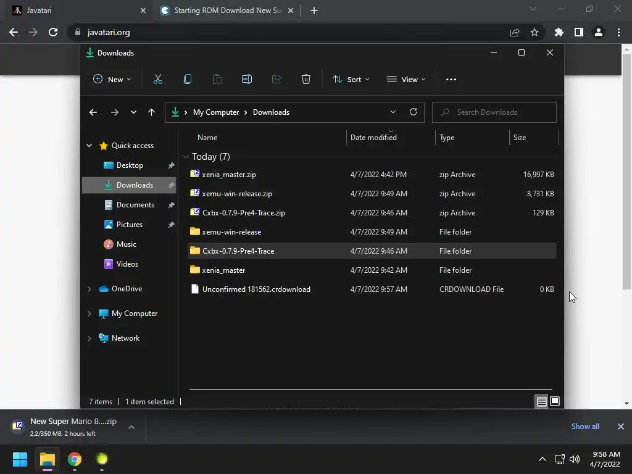The height and width of the screenshot is (474, 632).
Task: Select Pictures in sidebar
Action: click(x=130, y=225)
